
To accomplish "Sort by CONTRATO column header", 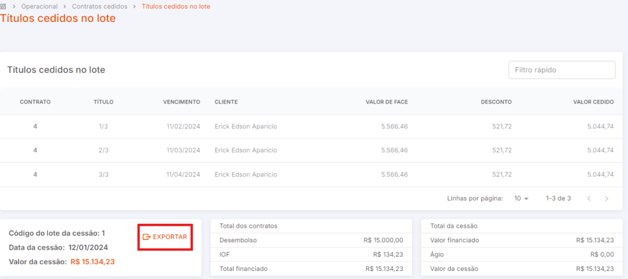I will click(35, 102).
